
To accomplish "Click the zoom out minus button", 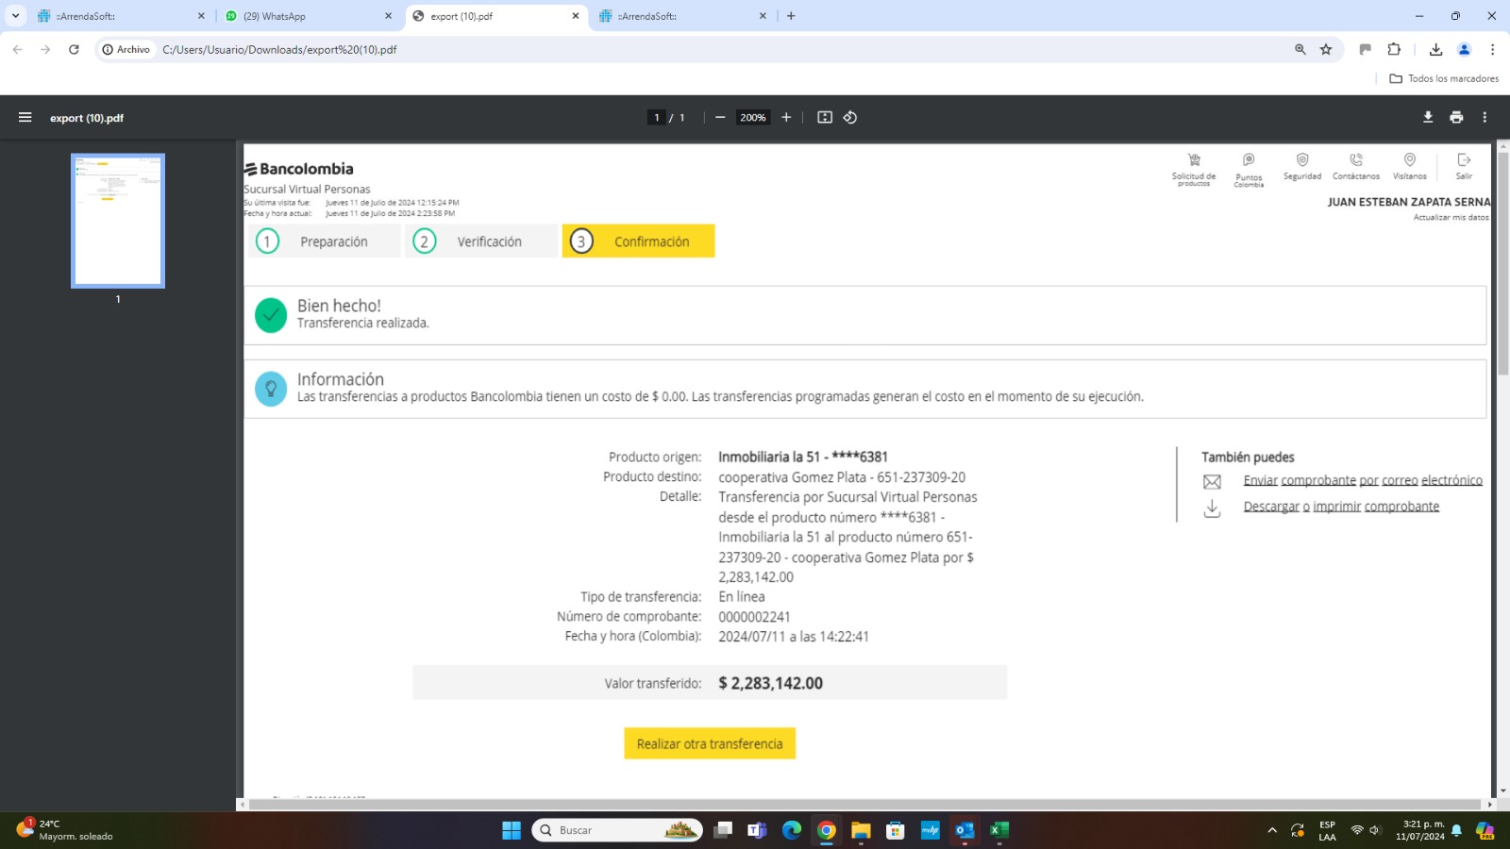I will pyautogui.click(x=720, y=118).
